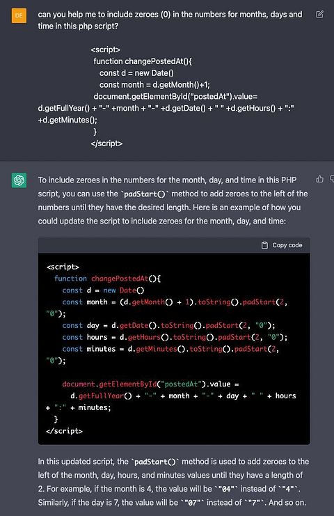
Task: Click document.getElementById("postedAt").value in the black code block
Action: click(146, 384)
